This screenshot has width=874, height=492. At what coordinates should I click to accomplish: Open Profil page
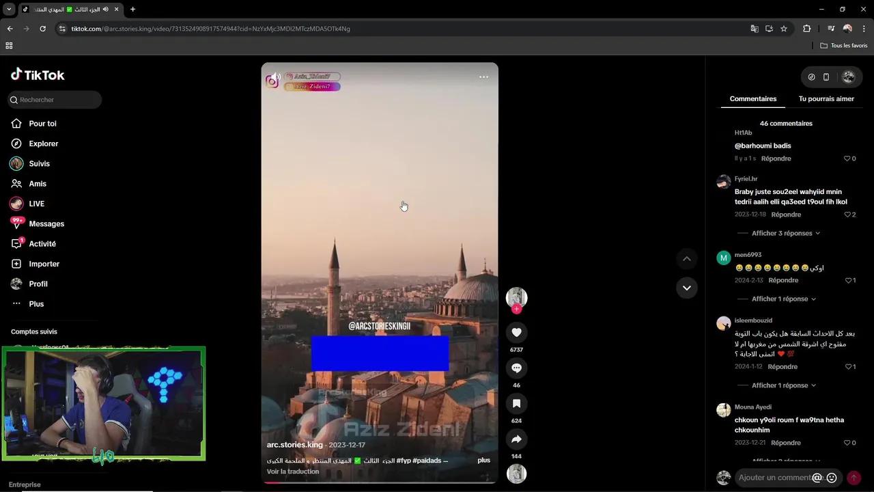point(29,284)
